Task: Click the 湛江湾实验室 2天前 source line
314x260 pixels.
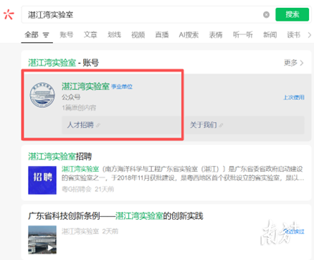Action: pyautogui.click(x=90, y=231)
